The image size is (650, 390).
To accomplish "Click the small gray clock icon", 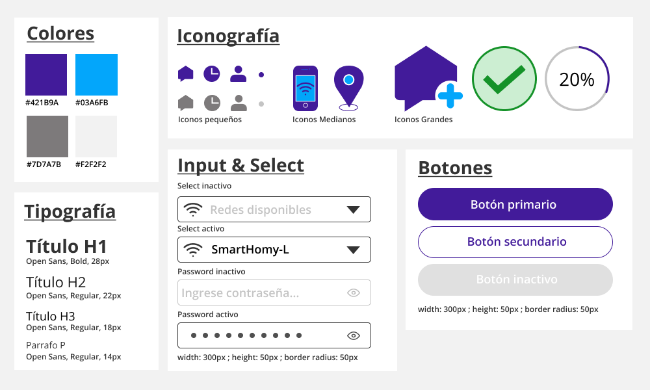I will (212, 103).
